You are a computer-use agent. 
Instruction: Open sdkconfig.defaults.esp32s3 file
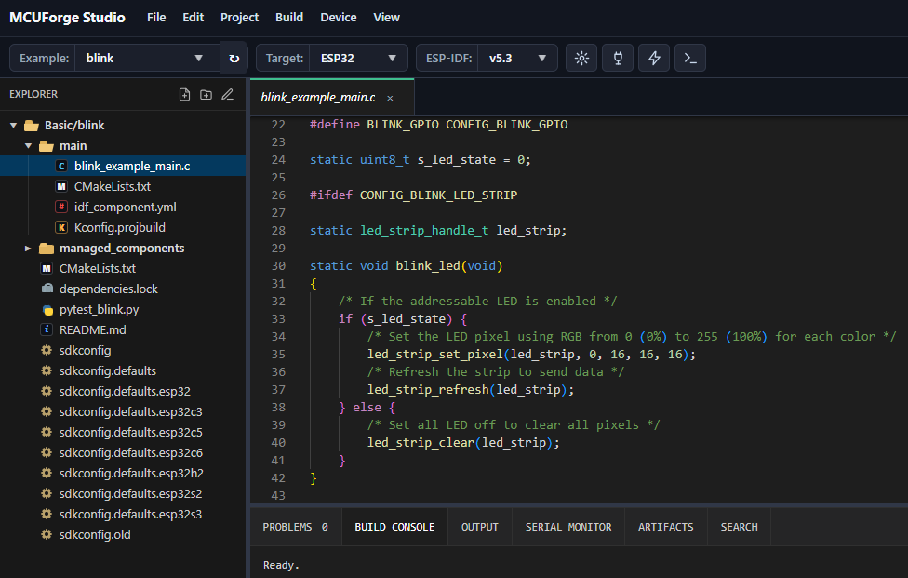(x=123, y=515)
